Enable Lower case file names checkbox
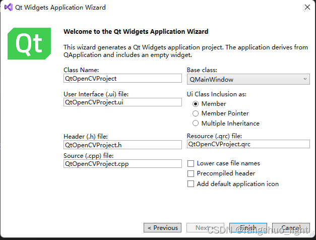Screen dimensions: 316x240 click(191, 163)
